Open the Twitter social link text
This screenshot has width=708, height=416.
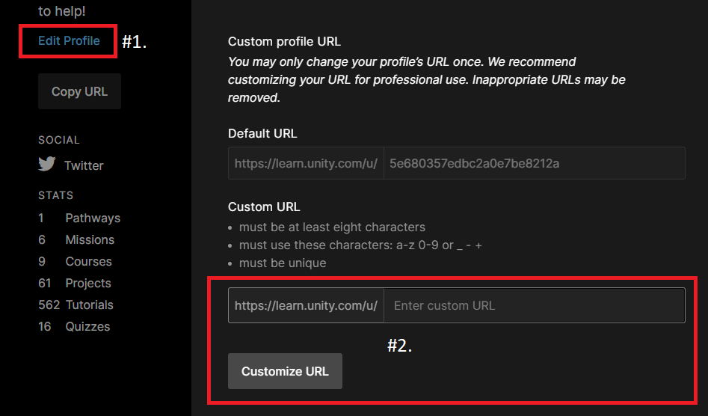84,165
